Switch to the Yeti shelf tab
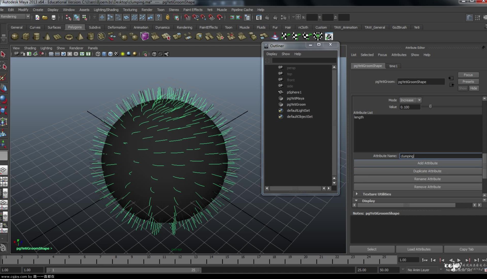This screenshot has height=279, width=487. point(416,27)
